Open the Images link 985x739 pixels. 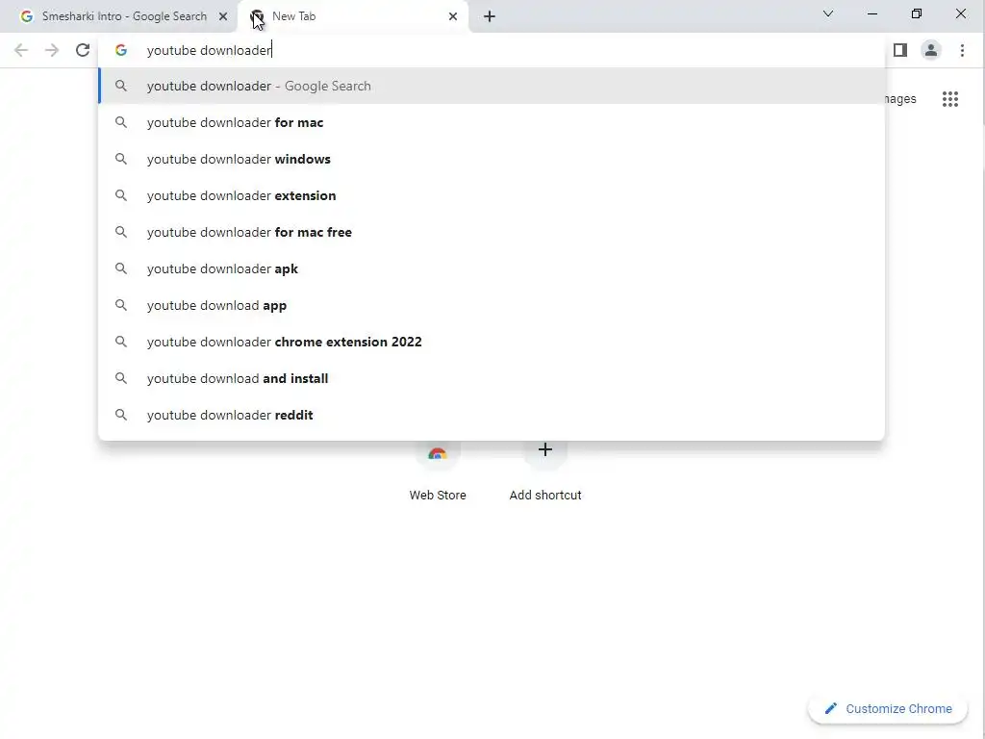pyautogui.click(x=900, y=99)
